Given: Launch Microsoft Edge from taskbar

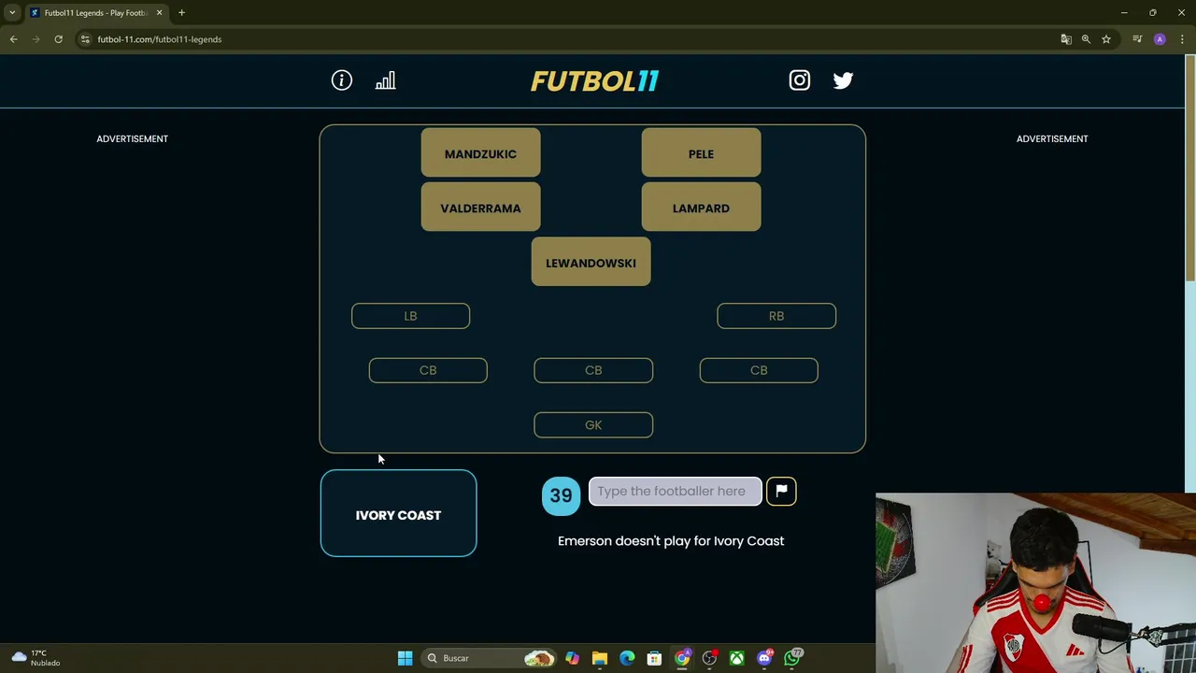Looking at the screenshot, I should click(x=627, y=658).
